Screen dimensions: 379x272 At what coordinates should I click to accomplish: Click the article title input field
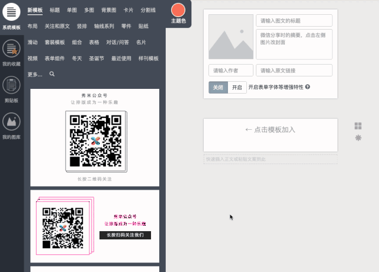click(x=294, y=21)
